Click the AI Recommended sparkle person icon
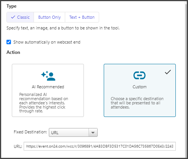Image resolution: width=188 pixels, height=159 pixels. pos(48,76)
